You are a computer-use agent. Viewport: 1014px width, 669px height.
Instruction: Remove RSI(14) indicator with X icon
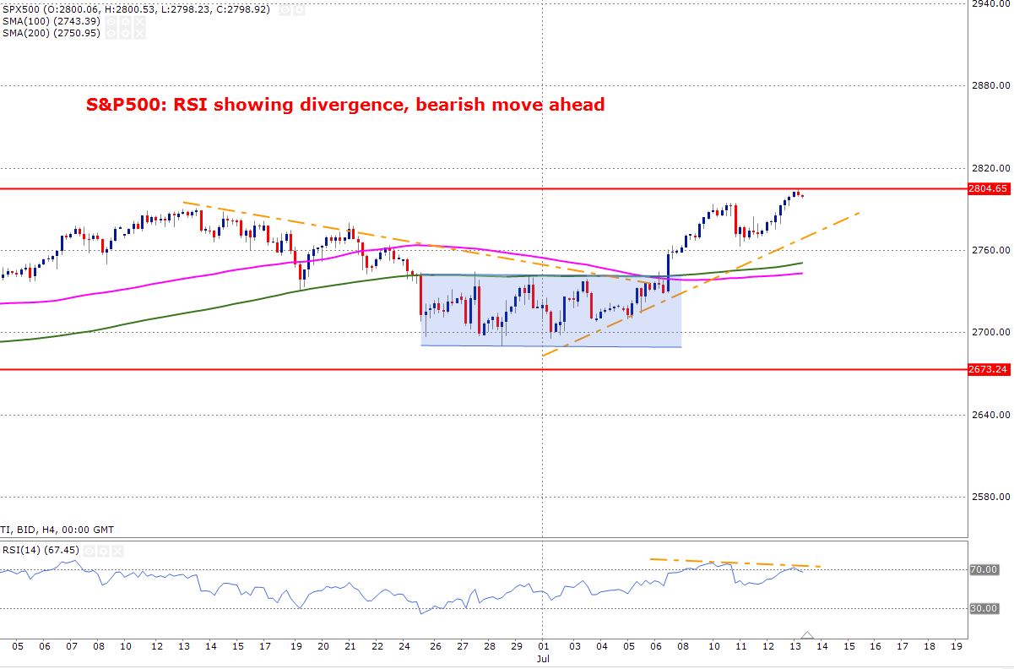117,551
